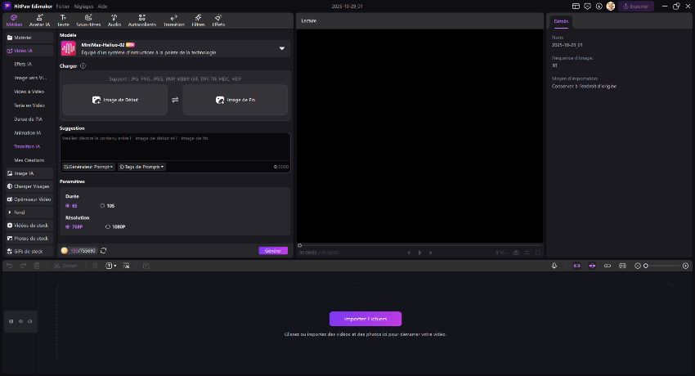Click the delete trash icon in timeline toolbar
695x376 pixels.
pos(37,266)
